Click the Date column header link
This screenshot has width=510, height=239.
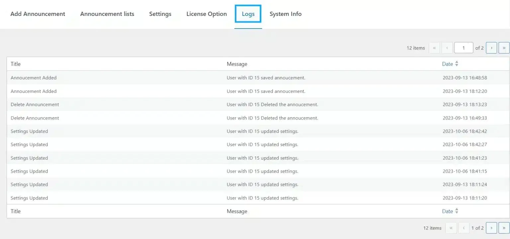tap(447, 64)
